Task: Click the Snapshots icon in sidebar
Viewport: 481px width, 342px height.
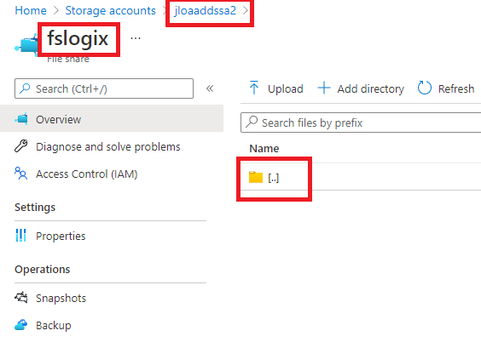Action: 20,298
